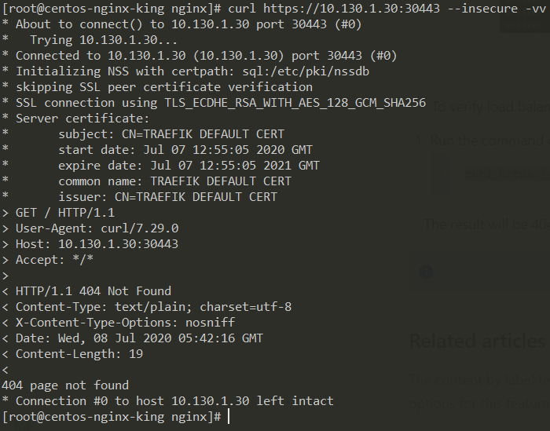Click the 'Connection #0 left intact' line
The image size is (550, 431).
pos(167,401)
